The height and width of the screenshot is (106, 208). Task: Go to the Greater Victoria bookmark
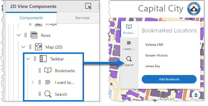[x=156, y=55]
